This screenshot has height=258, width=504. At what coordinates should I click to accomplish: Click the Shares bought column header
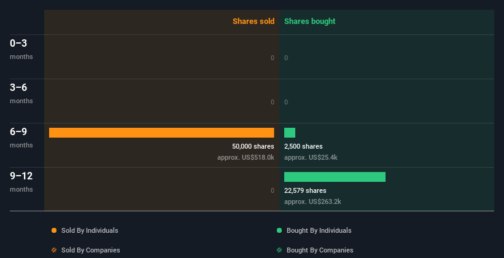(x=309, y=21)
